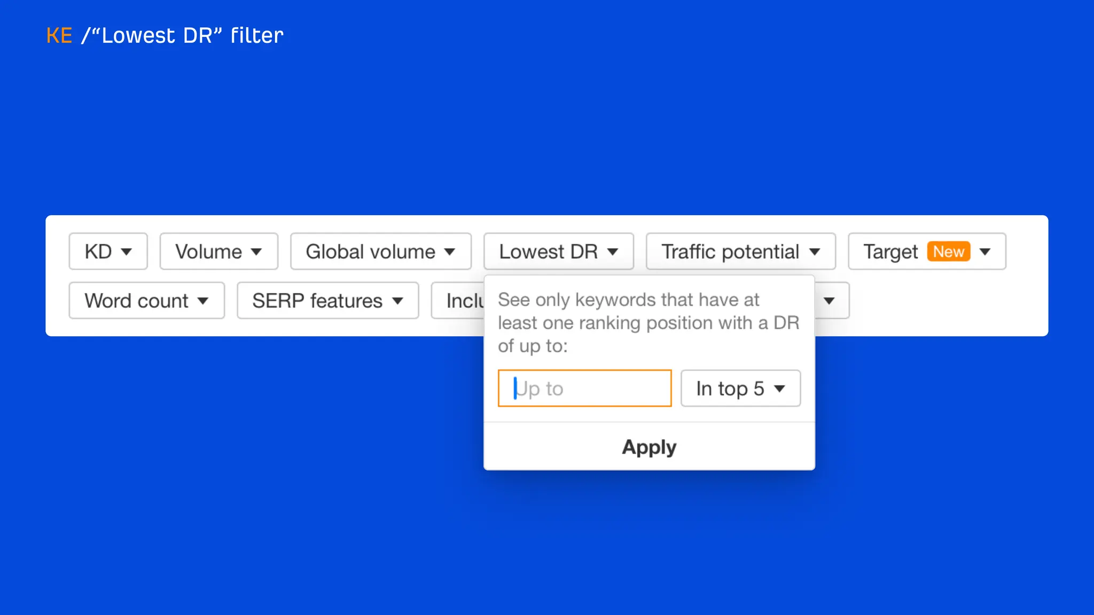
Task: Click the Traffic potential arrow icon
Action: pyautogui.click(x=814, y=252)
